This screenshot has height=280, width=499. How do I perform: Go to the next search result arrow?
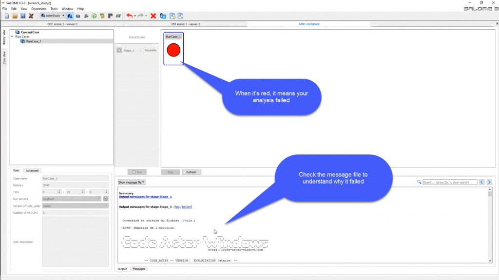pos(489,182)
